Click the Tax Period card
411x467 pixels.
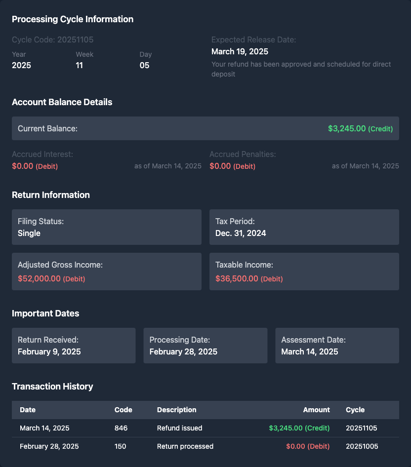pyautogui.click(x=304, y=227)
